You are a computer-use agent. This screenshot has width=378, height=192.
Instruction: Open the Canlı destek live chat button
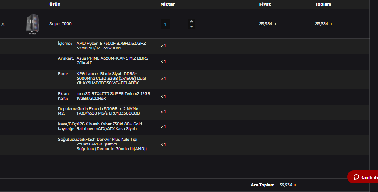coord(363,177)
